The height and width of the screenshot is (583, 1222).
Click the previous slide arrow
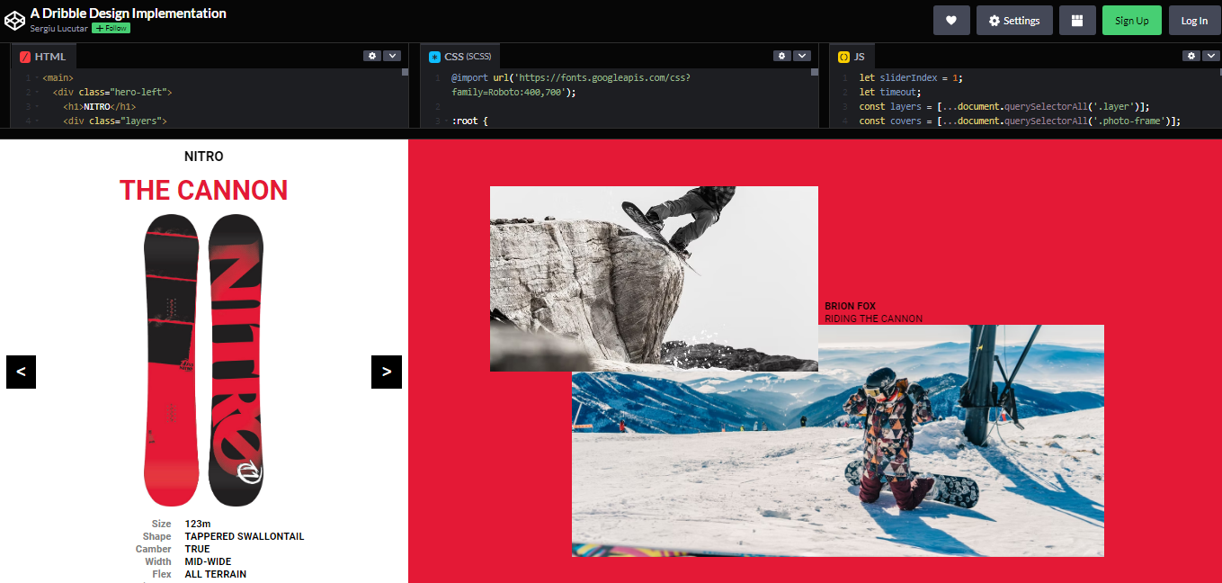(x=20, y=372)
